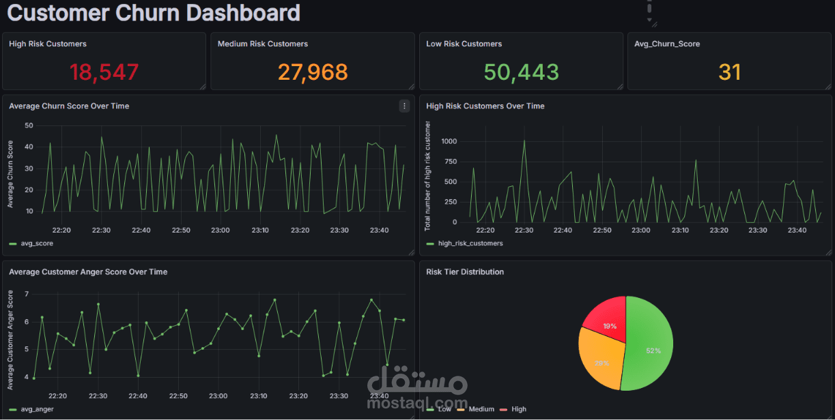Click the green 52% pie slice
Image resolution: width=835 pixels, height=420 pixels.
tap(649, 344)
